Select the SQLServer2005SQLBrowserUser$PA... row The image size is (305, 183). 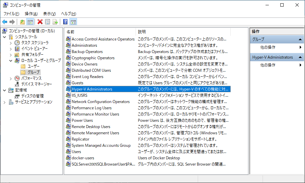click(x=148, y=164)
